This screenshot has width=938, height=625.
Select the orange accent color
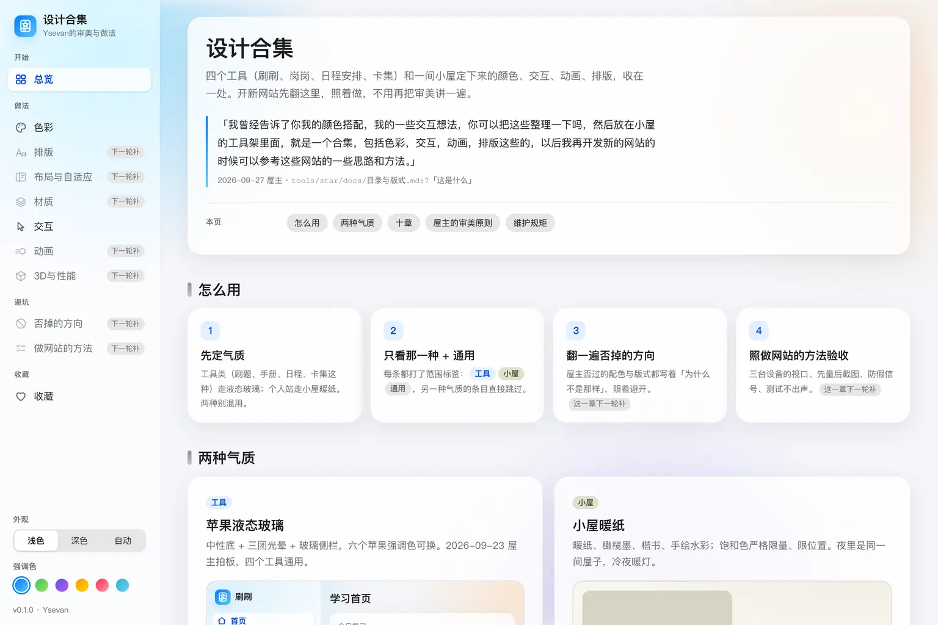(82, 585)
